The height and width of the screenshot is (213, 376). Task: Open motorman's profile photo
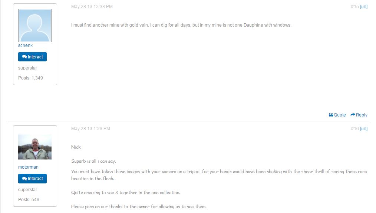(35, 147)
